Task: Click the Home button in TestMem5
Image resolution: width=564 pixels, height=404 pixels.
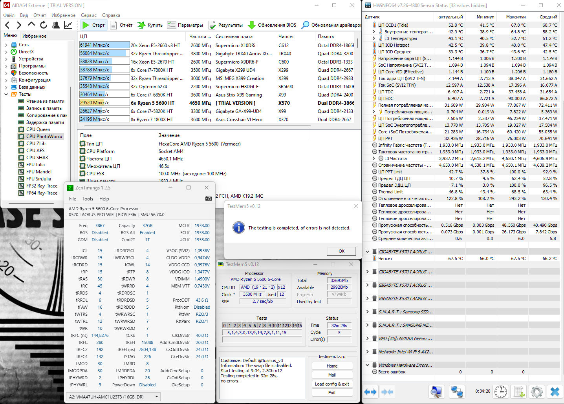Action: click(332, 366)
